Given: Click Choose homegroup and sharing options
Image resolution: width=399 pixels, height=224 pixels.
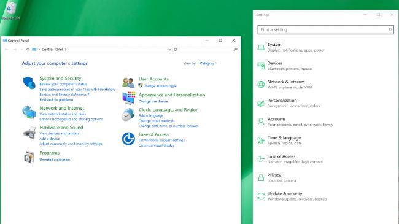Looking at the screenshot, I should click(71, 119).
